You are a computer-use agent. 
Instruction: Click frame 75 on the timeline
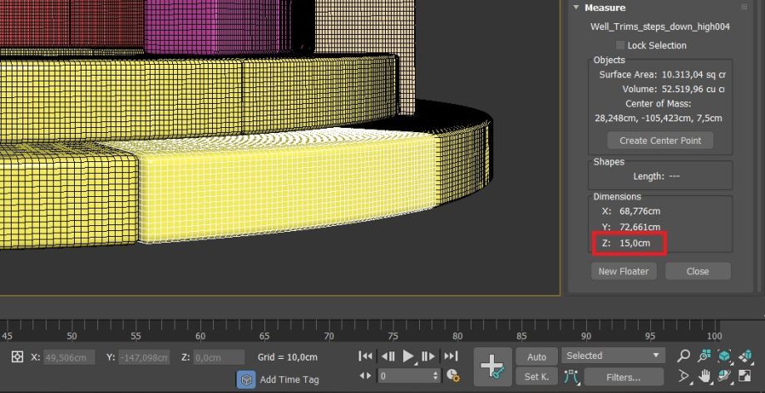pyautogui.click(x=393, y=336)
